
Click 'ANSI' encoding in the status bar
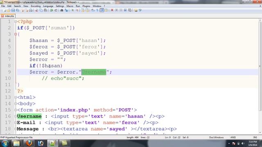click(x=233, y=138)
